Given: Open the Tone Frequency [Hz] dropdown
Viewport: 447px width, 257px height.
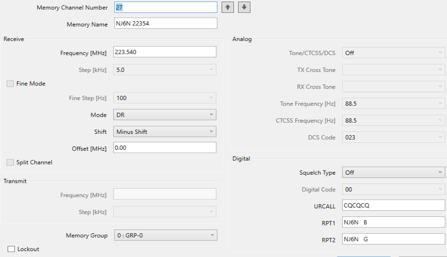Looking at the screenshot, I should [x=394, y=104].
